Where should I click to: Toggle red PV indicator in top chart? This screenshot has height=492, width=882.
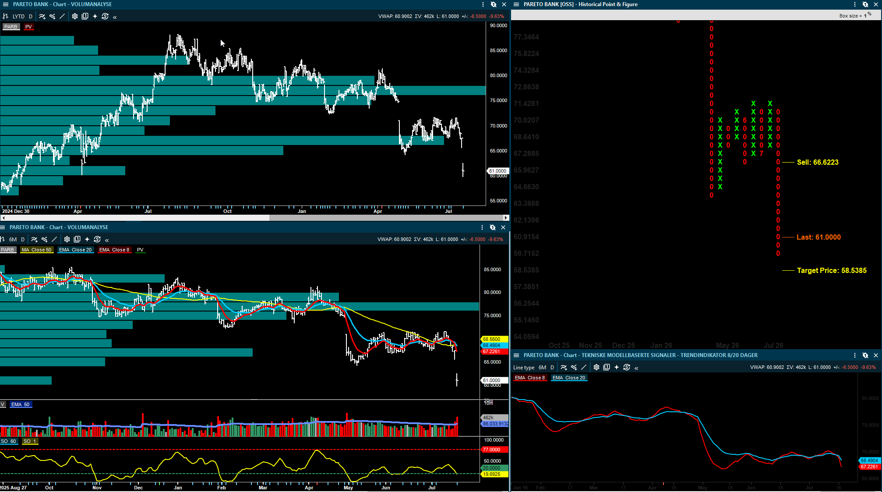(28, 27)
